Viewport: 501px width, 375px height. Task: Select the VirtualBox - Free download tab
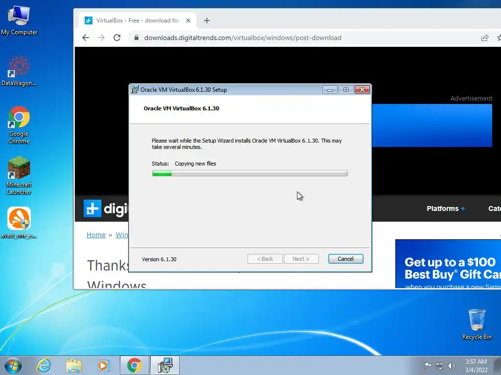click(137, 21)
